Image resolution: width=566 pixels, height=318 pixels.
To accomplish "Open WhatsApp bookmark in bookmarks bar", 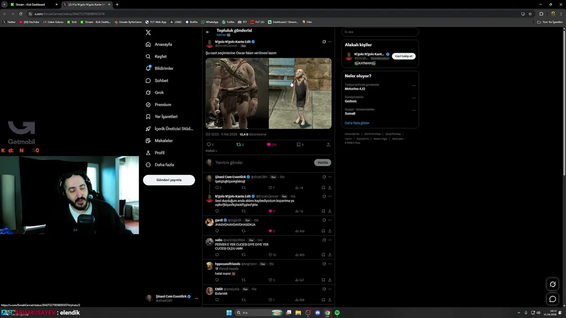I will pyautogui.click(x=210, y=22).
